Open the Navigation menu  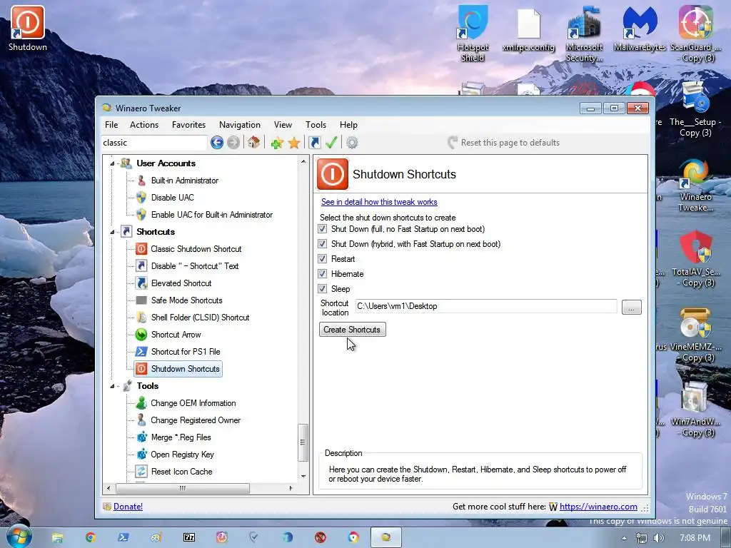point(240,124)
